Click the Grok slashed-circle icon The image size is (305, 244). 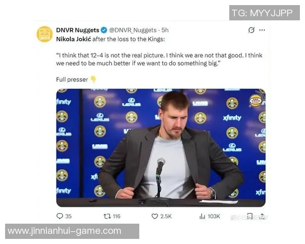(251, 30)
